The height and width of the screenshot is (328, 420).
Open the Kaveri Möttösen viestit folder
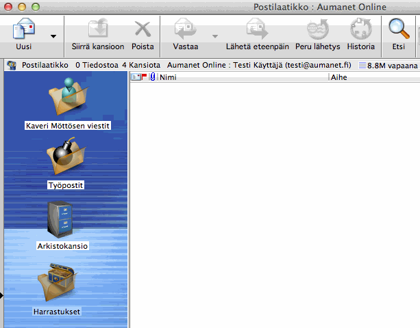68,97
